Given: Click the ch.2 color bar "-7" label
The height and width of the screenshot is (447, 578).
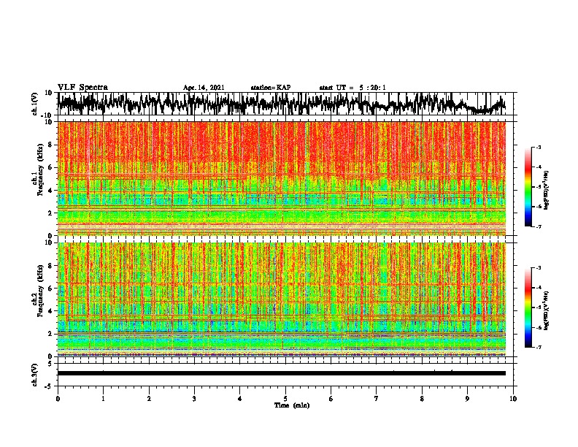Looking at the screenshot, I should (539, 347).
